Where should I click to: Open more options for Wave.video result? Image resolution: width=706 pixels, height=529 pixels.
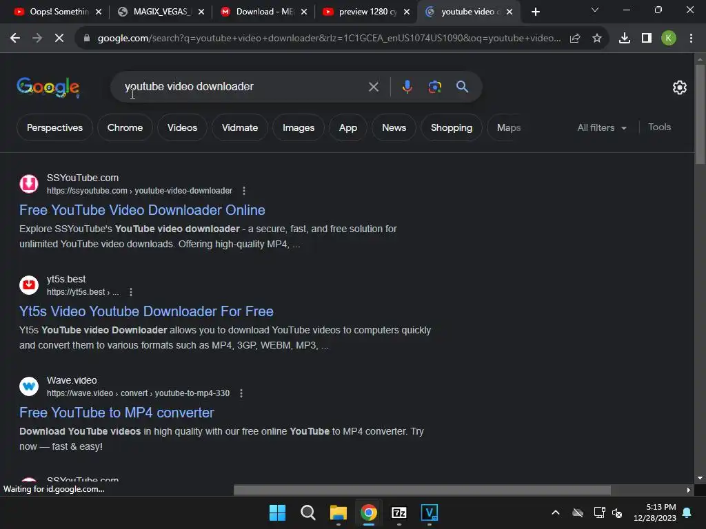[241, 393]
